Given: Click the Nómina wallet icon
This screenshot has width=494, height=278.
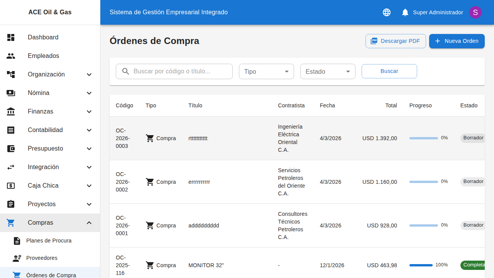Looking at the screenshot, I should click(x=11, y=93).
